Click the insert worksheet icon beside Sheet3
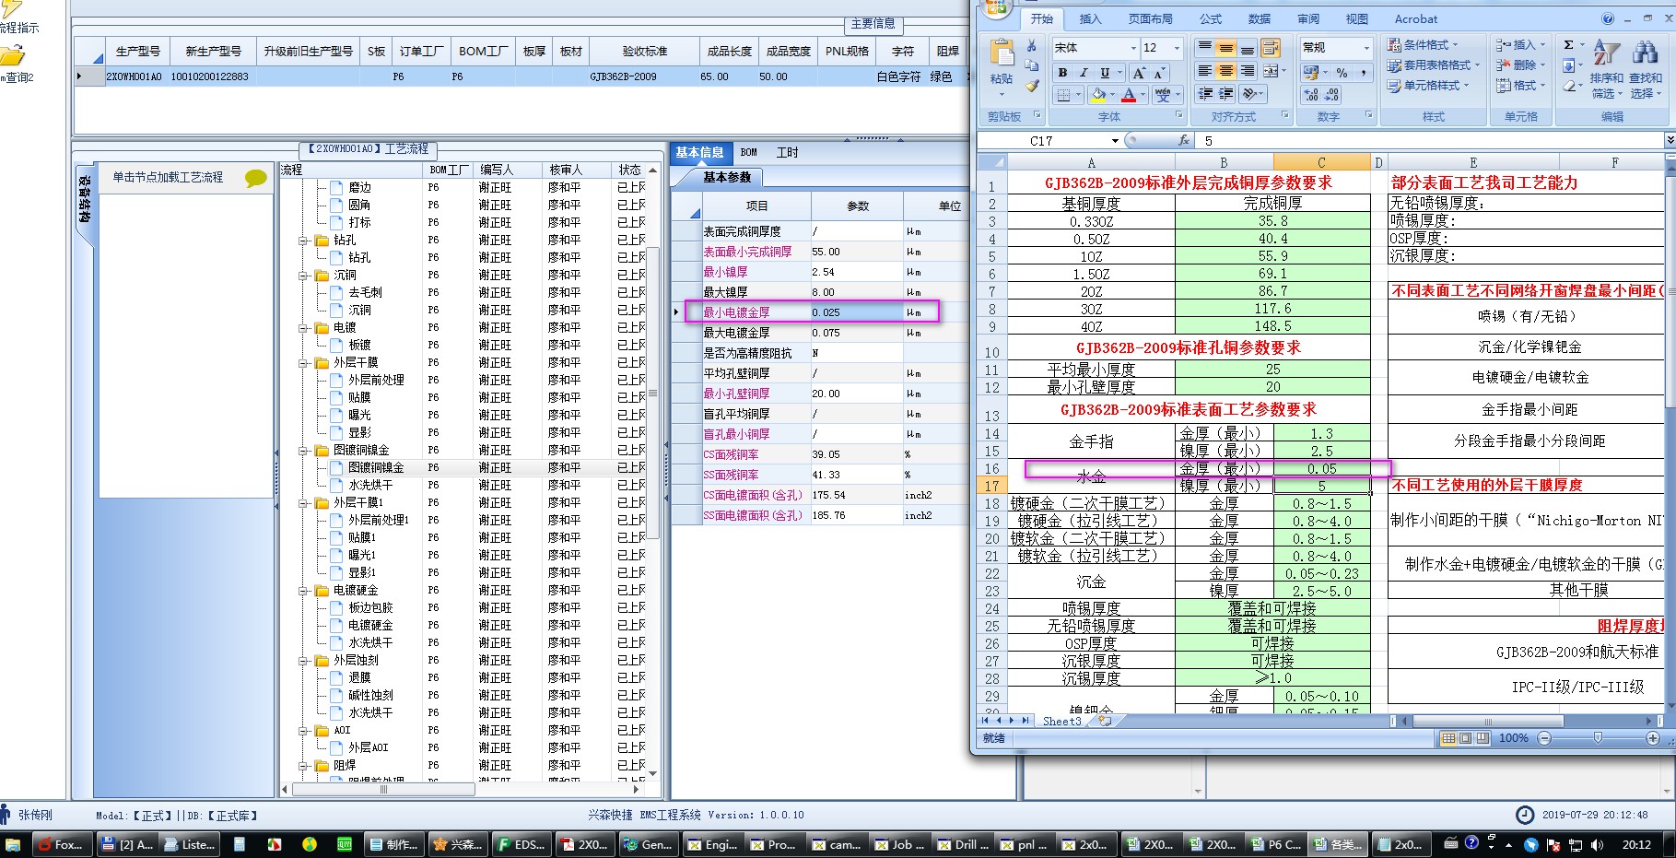 click(1104, 721)
